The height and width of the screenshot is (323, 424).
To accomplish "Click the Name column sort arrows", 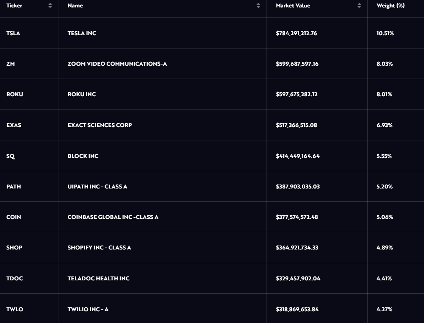I will tap(258, 6).
